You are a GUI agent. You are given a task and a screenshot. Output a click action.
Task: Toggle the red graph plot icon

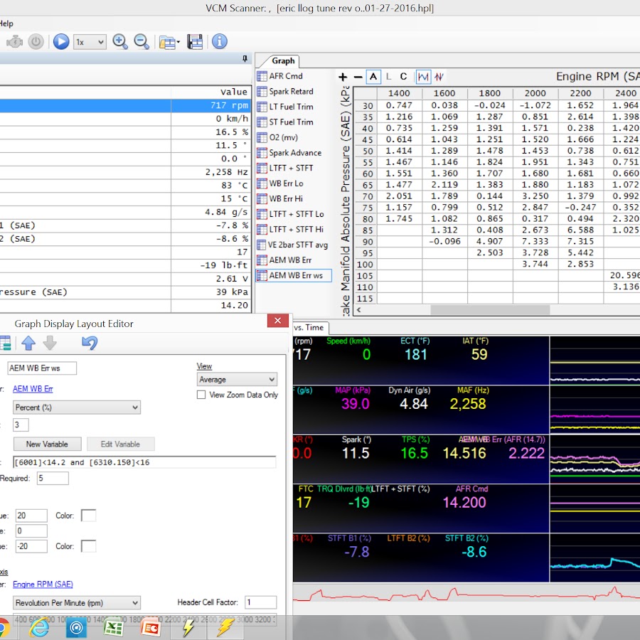(439, 77)
